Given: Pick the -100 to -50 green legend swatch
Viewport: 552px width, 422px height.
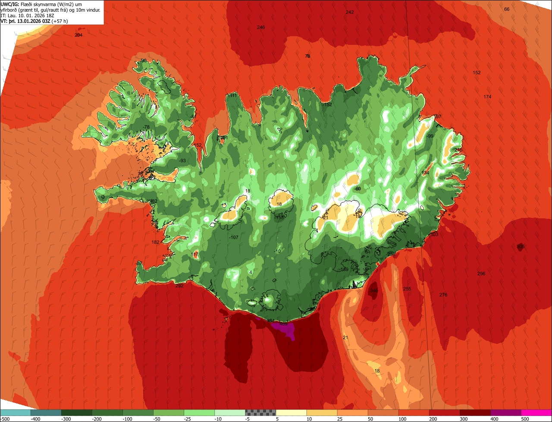Looking at the screenshot, I should click(138, 413).
